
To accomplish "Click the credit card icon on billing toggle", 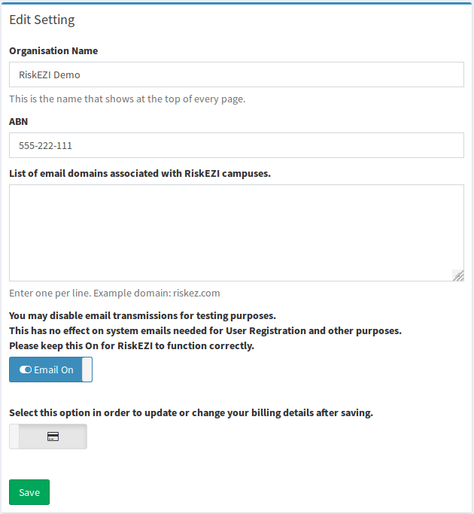I will [53, 436].
